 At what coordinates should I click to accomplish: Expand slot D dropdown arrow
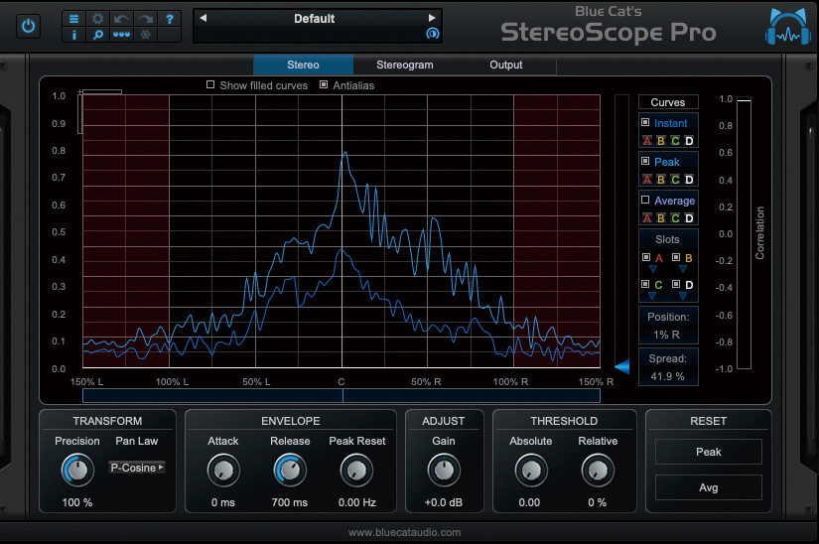(683, 296)
